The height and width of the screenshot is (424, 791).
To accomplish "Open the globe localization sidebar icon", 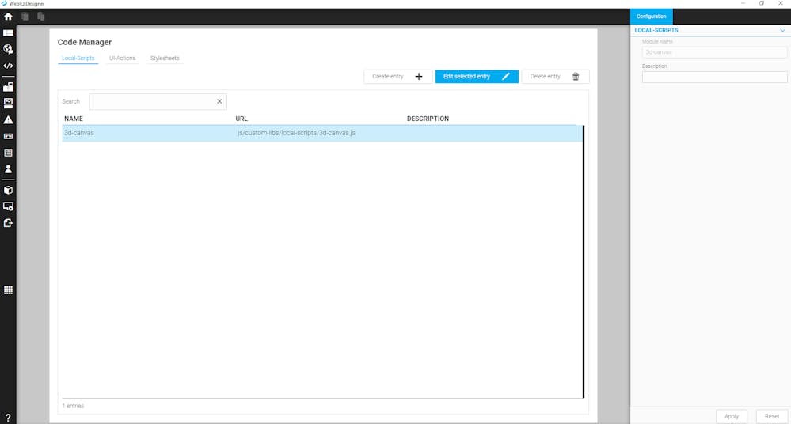I will (x=8, y=49).
